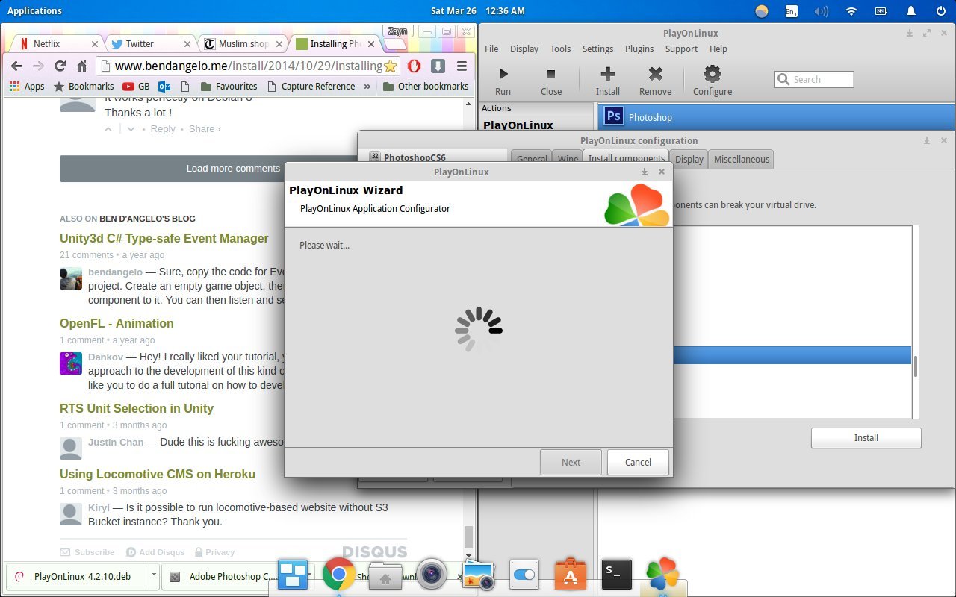Open RTS Unit Selection in Unity link

pyautogui.click(x=137, y=409)
